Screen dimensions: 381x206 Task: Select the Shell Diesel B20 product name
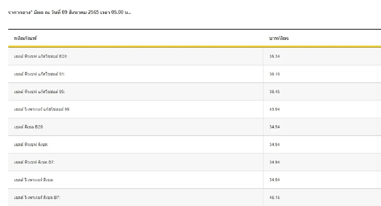(29, 127)
